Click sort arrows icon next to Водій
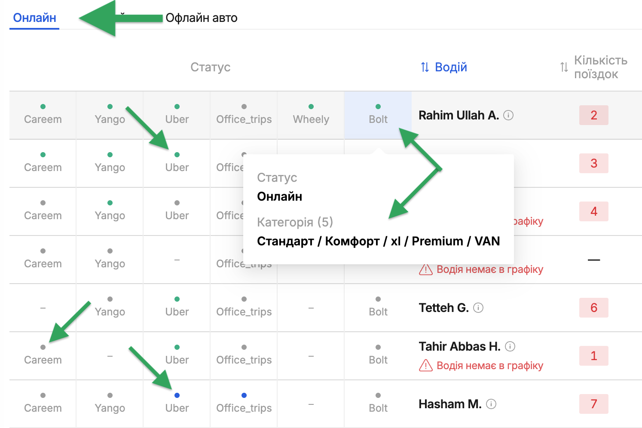Viewport: 642px width, 428px height. (425, 67)
